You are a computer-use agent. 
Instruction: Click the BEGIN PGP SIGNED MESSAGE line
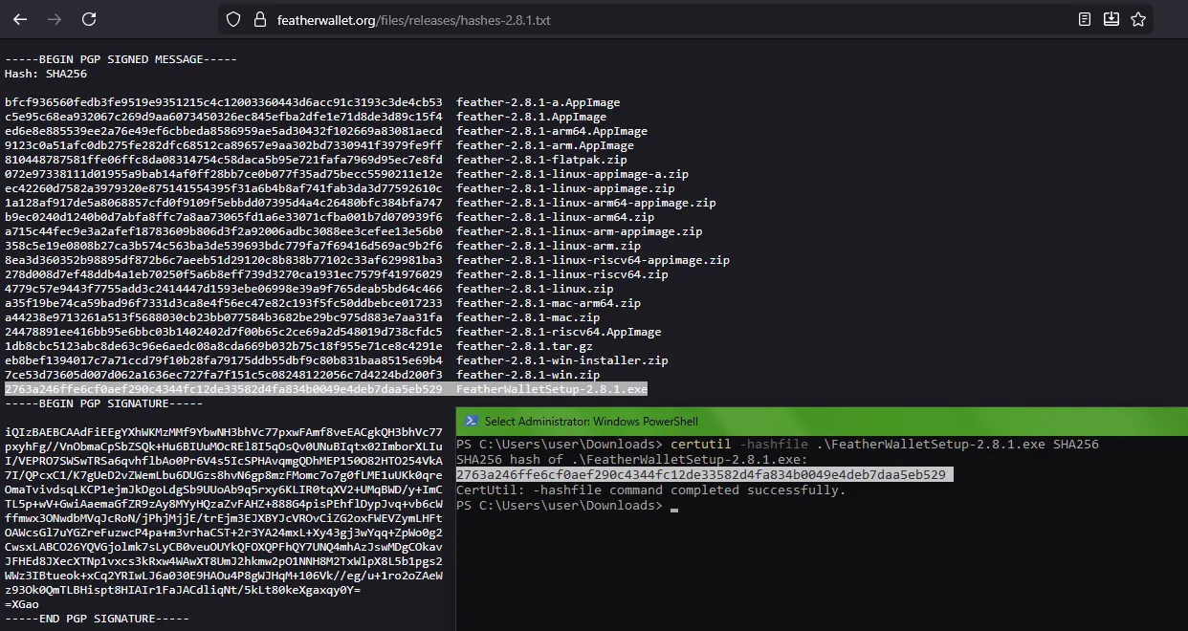pos(121,59)
